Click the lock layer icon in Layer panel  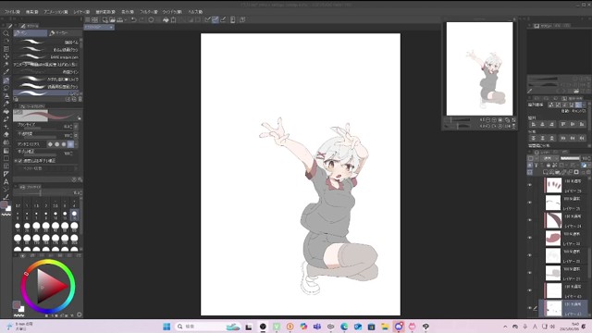[549, 165]
